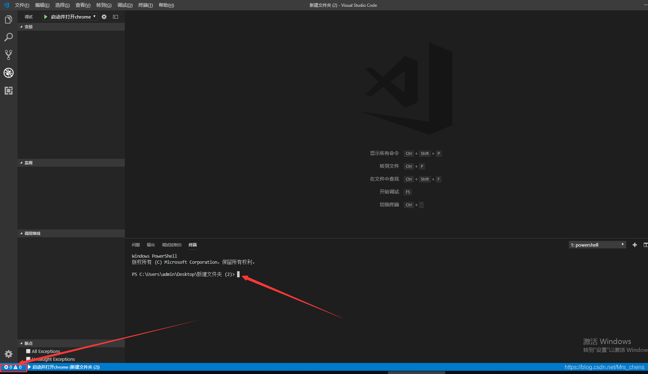Open the 启动并打开chrome configuration dropdown
The image size is (648, 374).
click(x=94, y=16)
